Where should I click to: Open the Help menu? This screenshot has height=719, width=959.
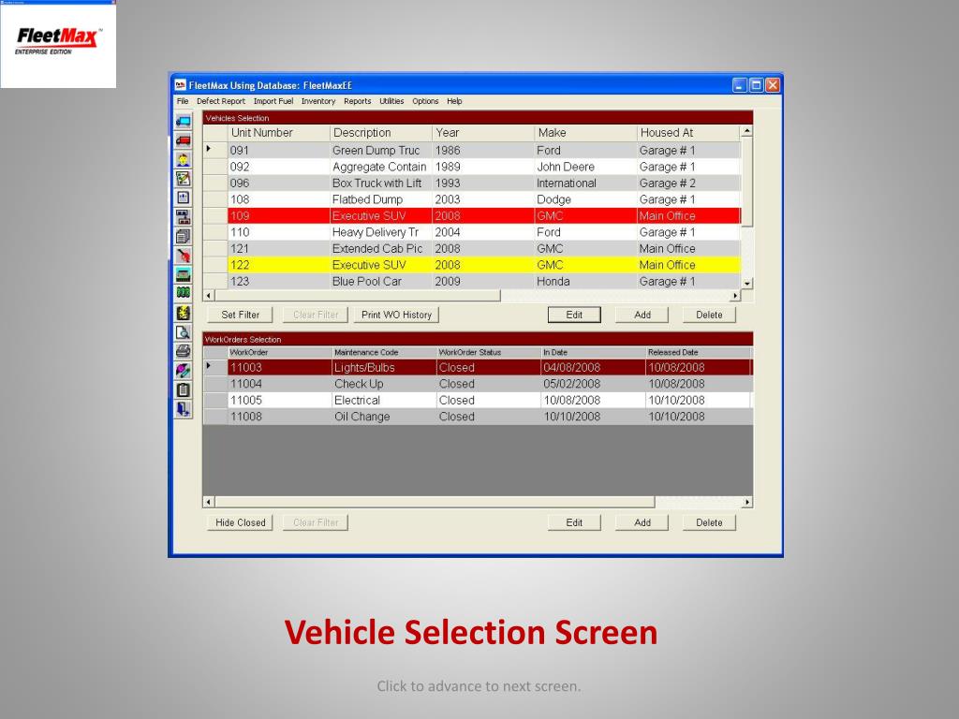point(454,101)
